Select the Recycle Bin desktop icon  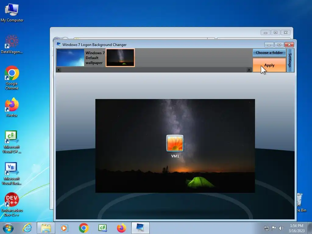pyautogui.click(x=301, y=202)
